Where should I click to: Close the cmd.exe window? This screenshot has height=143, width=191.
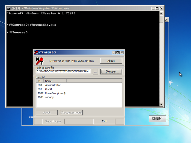pos(161,8)
